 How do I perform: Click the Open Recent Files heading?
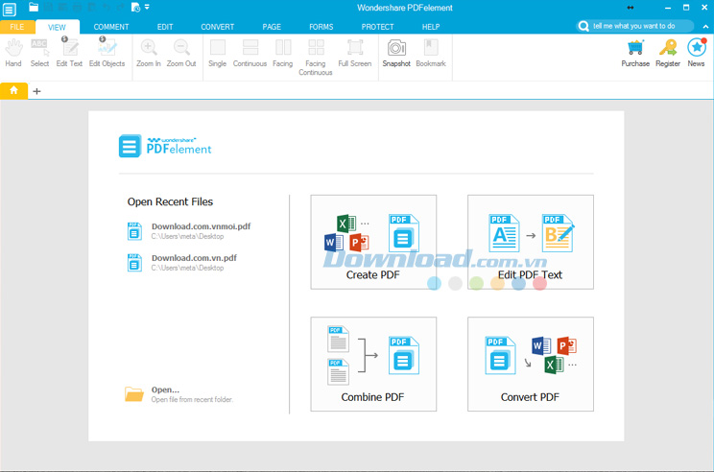click(x=170, y=201)
